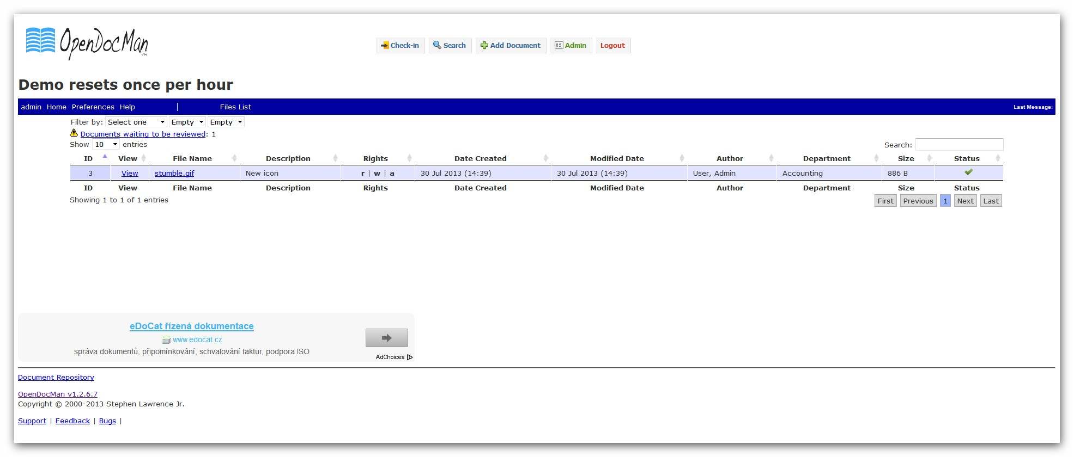Open the eDoCat řízená dokumentace ad link
The width and height of the screenshot is (1074, 457).
click(x=192, y=326)
